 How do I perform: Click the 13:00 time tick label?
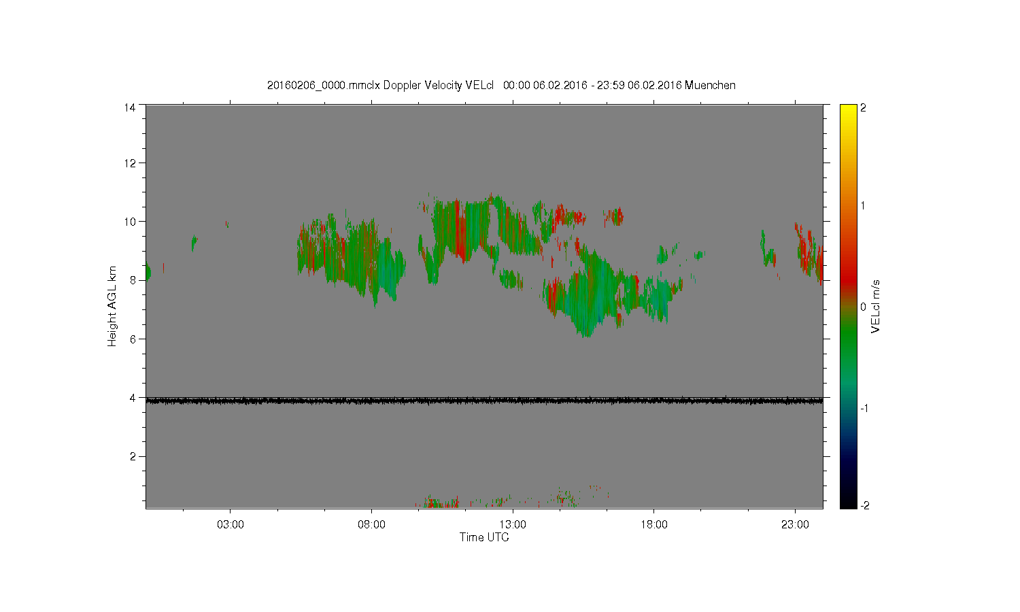(x=513, y=525)
